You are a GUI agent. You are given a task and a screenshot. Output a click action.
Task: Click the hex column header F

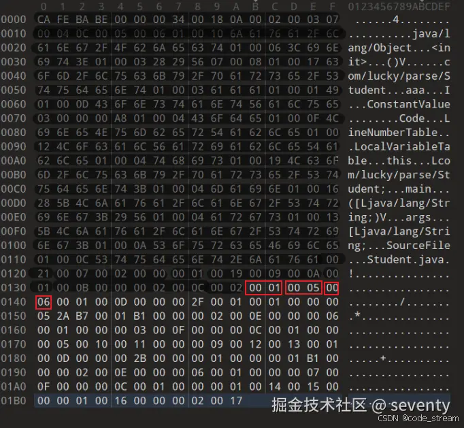[x=332, y=7]
